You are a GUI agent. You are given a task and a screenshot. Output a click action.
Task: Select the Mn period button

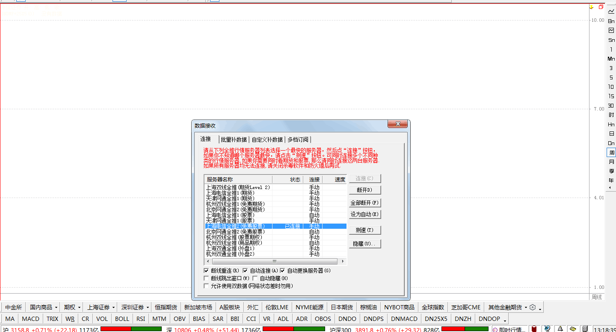click(611, 58)
